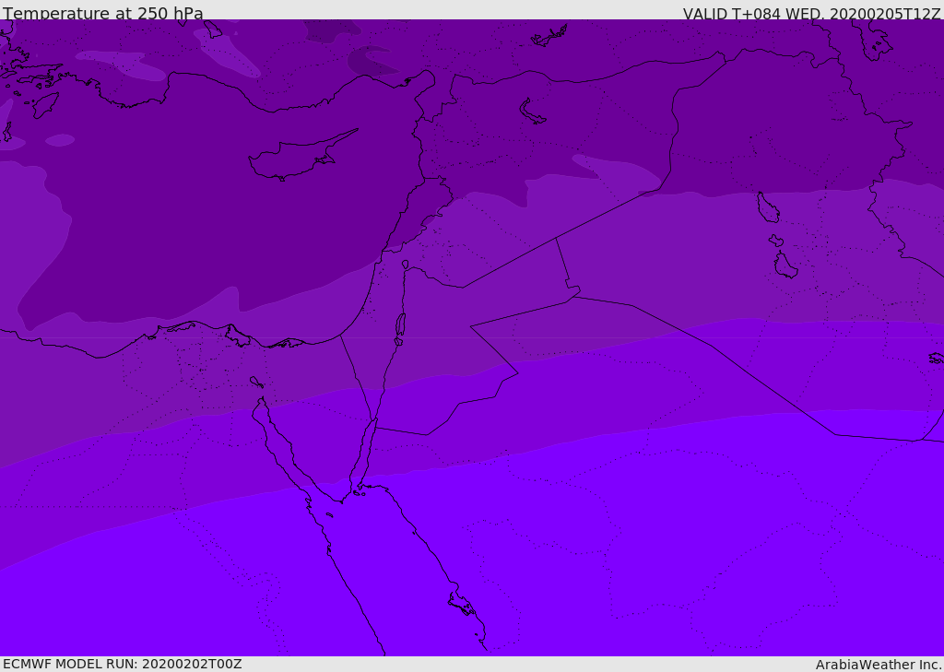Click the 'VALID T+084 WED. 20200205T12Z' label
Viewport: 944px width, 672px height.
[811, 13]
